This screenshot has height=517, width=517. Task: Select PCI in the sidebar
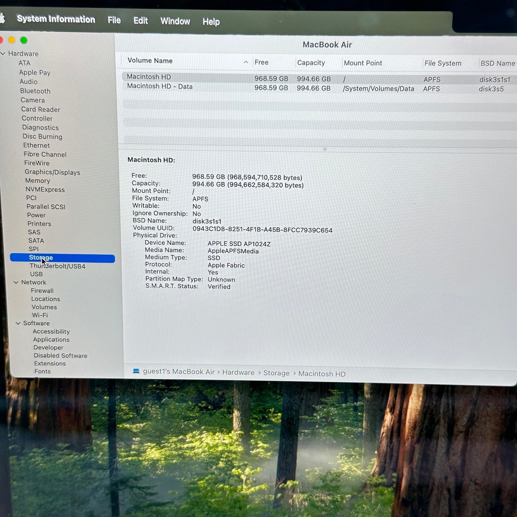pos(31,198)
